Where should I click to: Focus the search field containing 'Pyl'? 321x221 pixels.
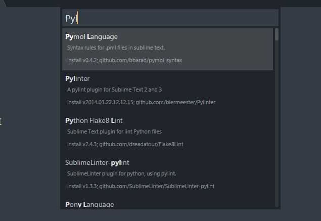tap(170, 18)
